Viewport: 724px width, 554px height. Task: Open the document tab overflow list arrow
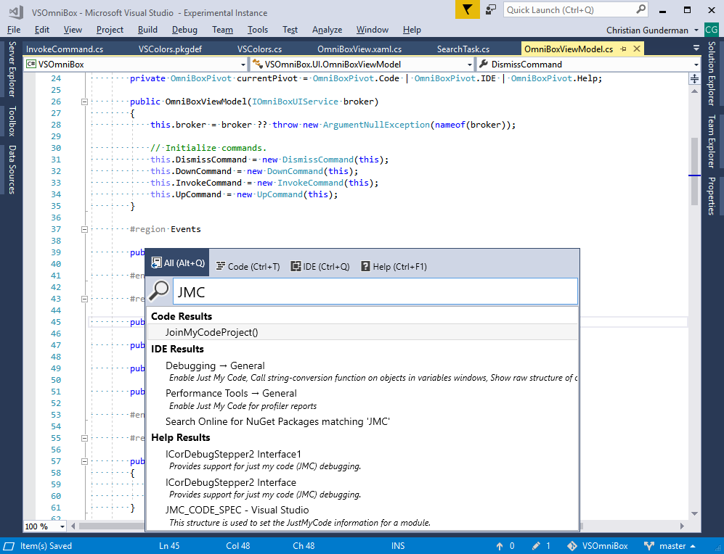[696, 48]
